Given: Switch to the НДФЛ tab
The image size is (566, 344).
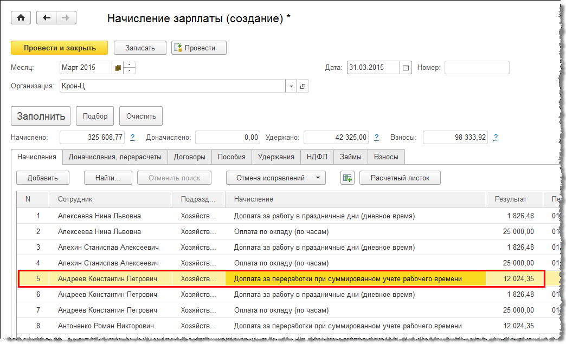Looking at the screenshot, I should [x=317, y=157].
